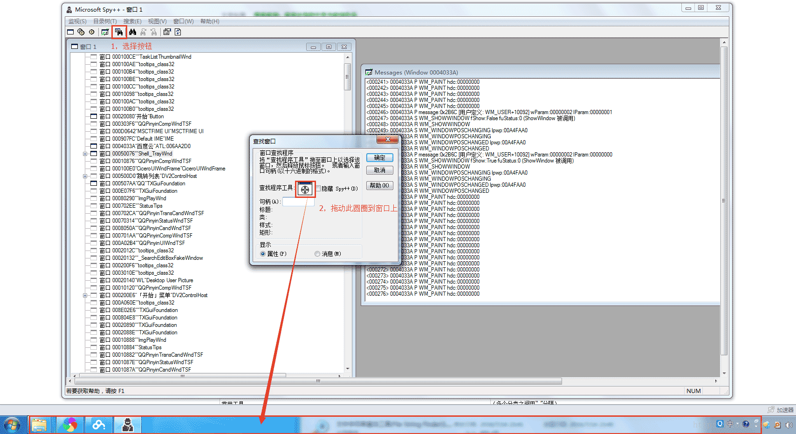Expand the 「开始」菜单 DV2ControlHost node

pyautogui.click(x=85, y=295)
